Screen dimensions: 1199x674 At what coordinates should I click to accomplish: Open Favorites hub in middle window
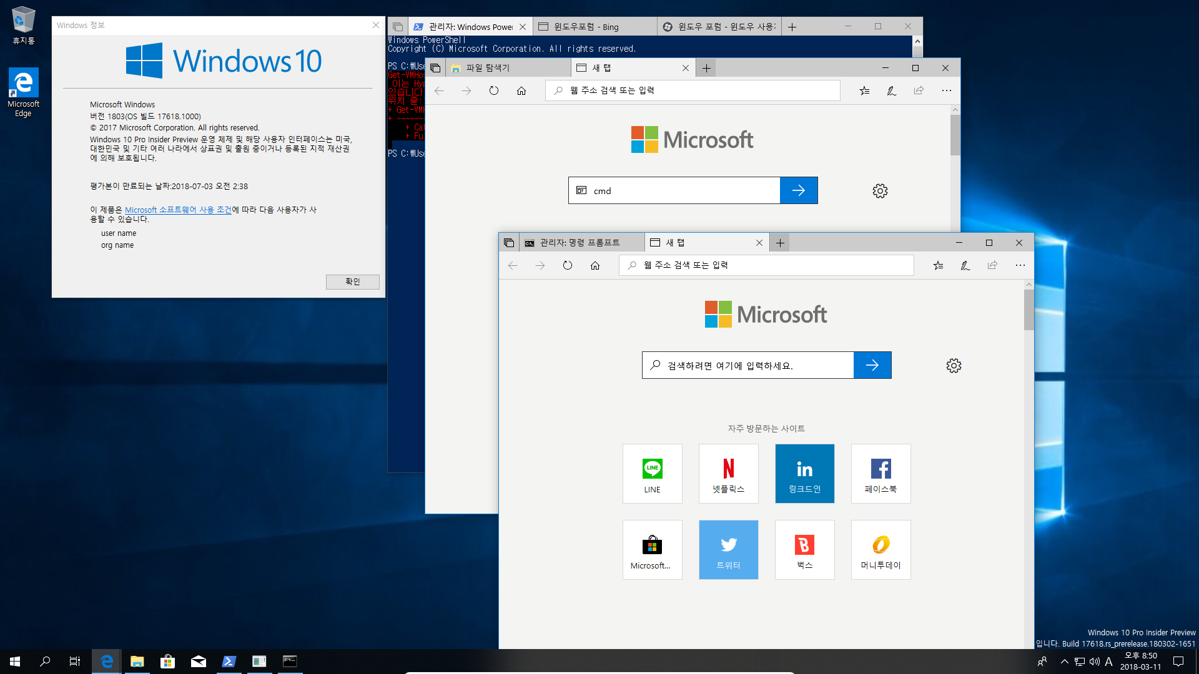tap(864, 90)
